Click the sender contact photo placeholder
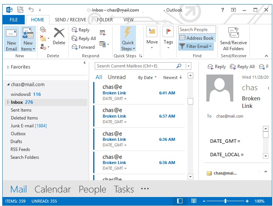273x206 pixels. pyautogui.click(x=220, y=88)
